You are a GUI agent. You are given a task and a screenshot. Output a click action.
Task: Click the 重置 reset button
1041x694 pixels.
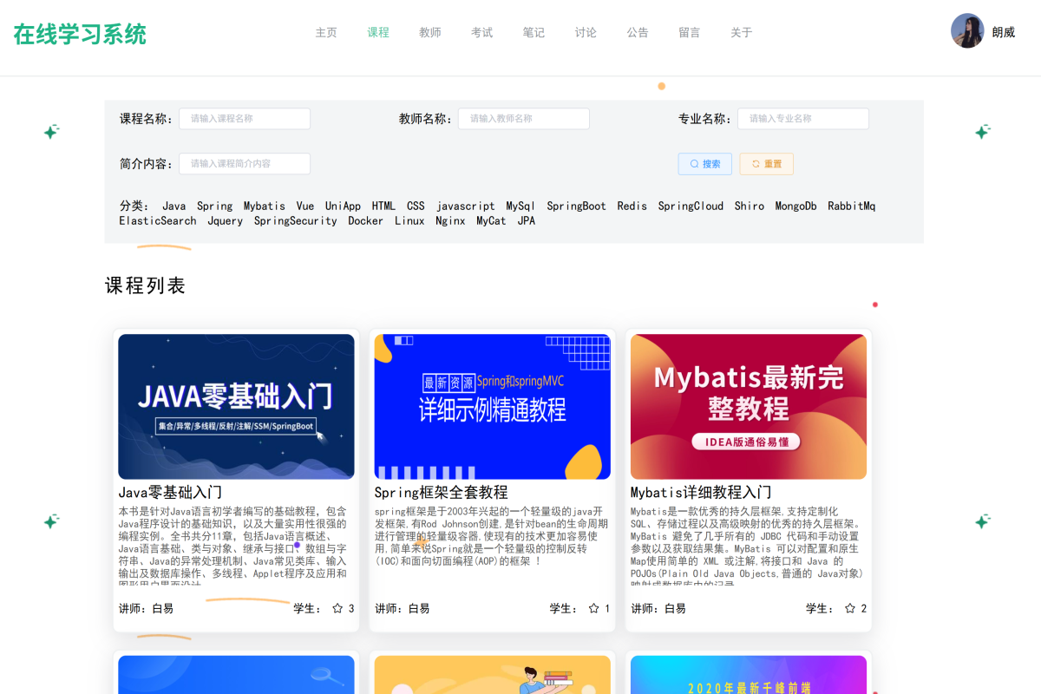point(766,164)
